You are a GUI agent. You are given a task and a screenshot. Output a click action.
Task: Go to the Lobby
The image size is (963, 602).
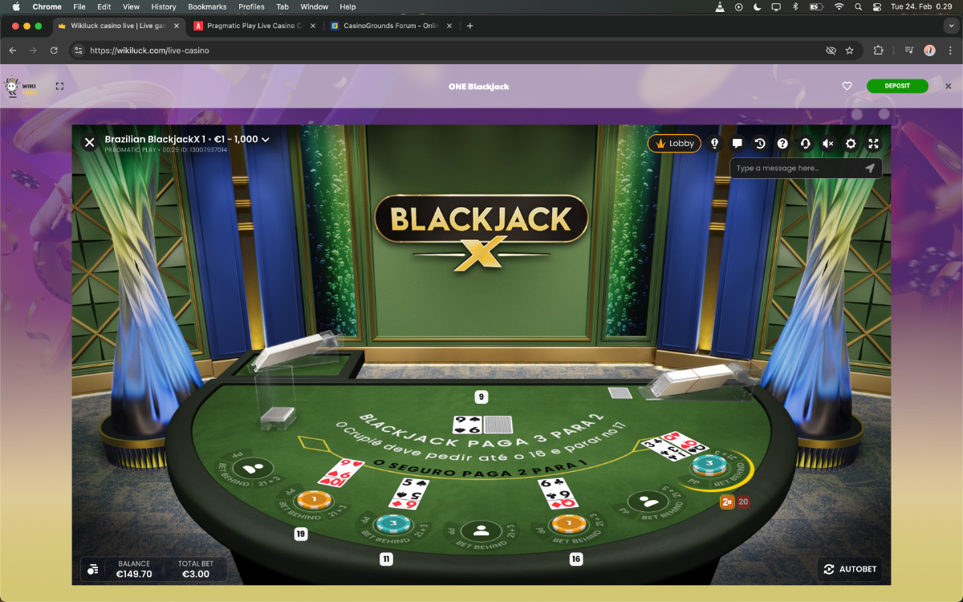pos(674,144)
